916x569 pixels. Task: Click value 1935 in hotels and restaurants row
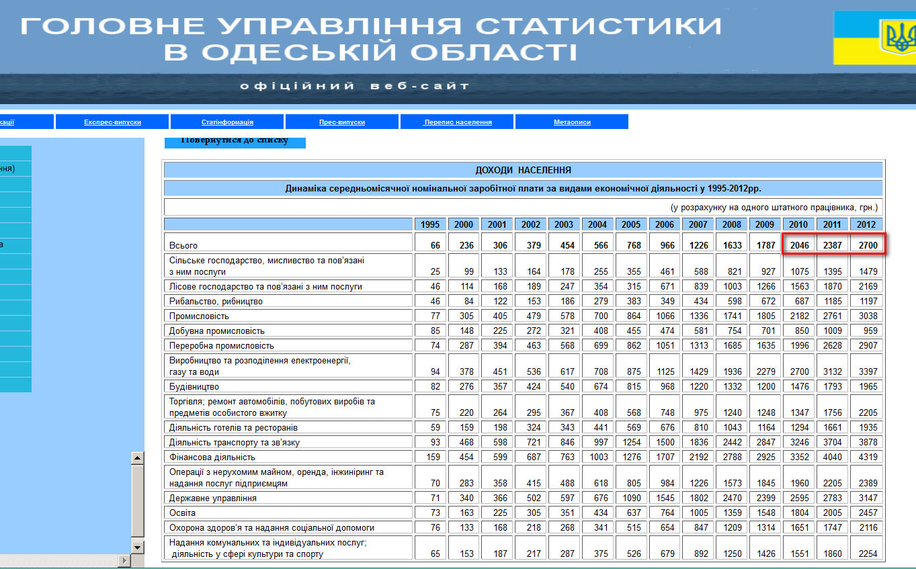[x=867, y=427]
